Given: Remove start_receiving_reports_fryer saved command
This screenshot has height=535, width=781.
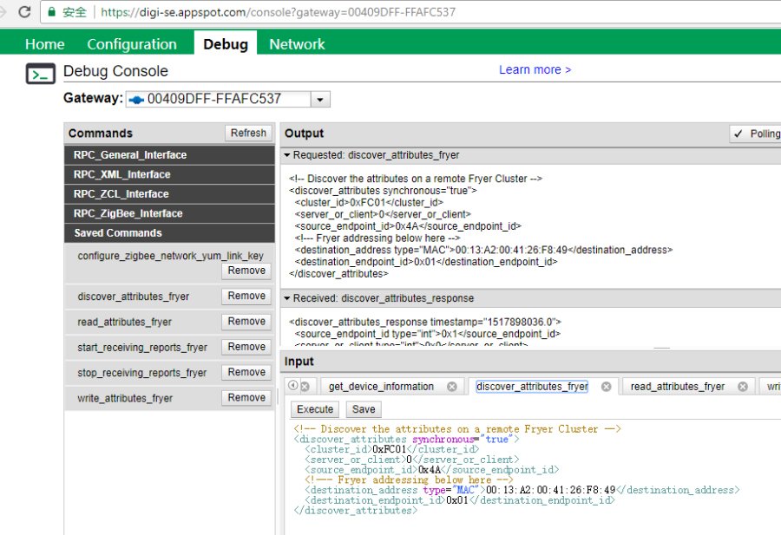Looking at the screenshot, I should click(x=246, y=347).
